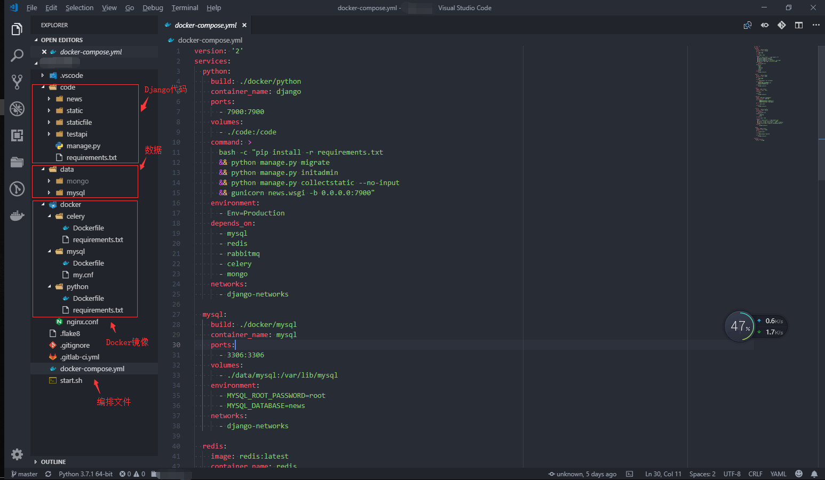Open the Edit menu

[51, 8]
